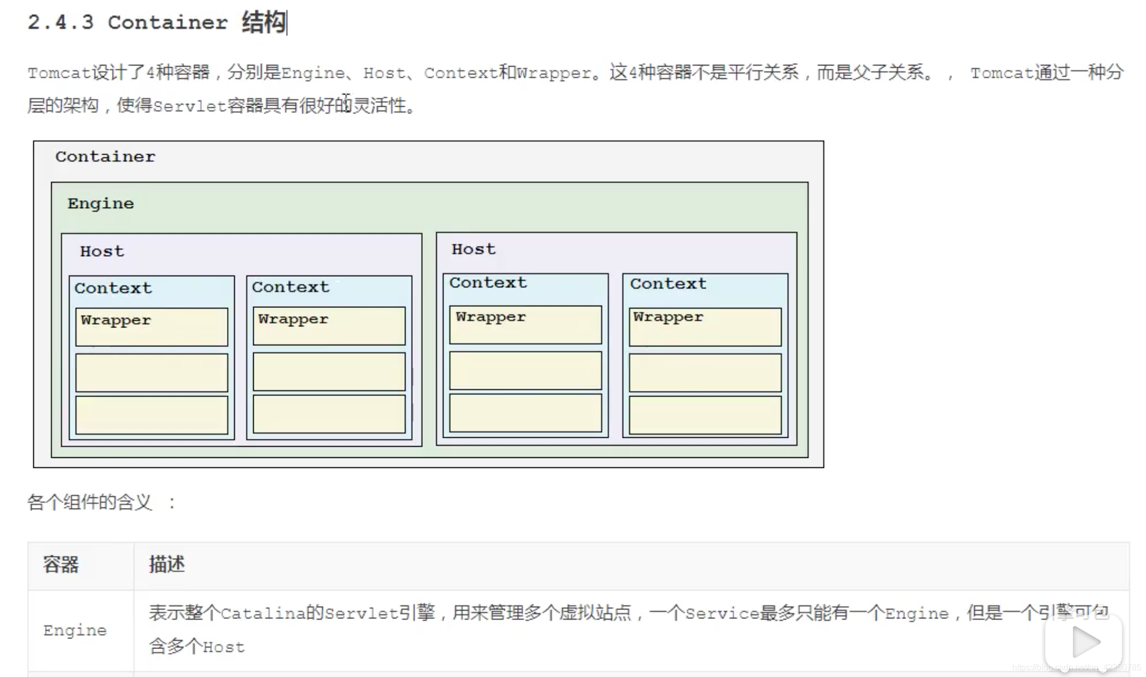This screenshot has width=1146, height=677.
Task: Click the video play button overlay
Action: 1084,643
